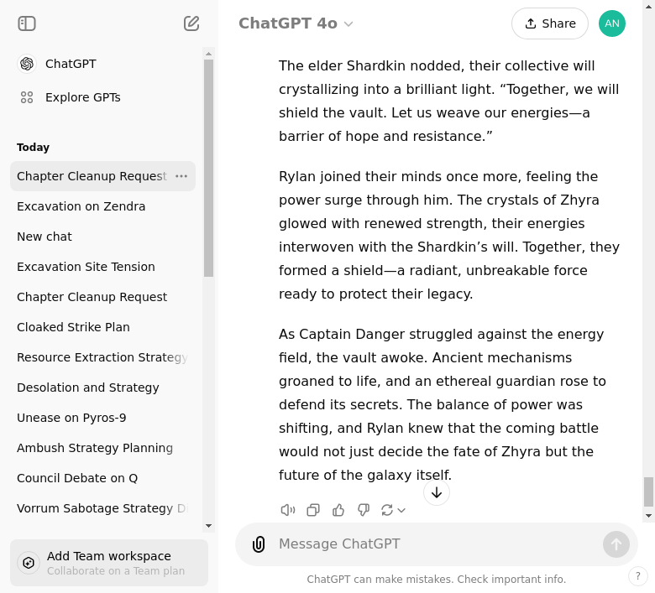Open the AN user profile avatar
Screen dimensions: 655x593
coord(612,23)
